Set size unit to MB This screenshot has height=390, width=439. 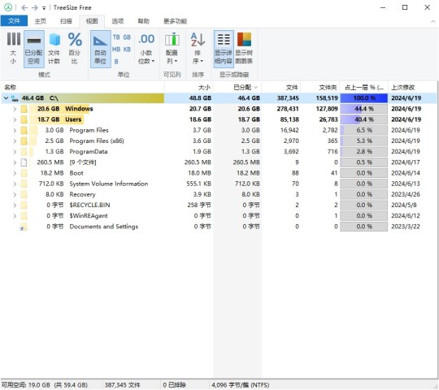point(116,50)
